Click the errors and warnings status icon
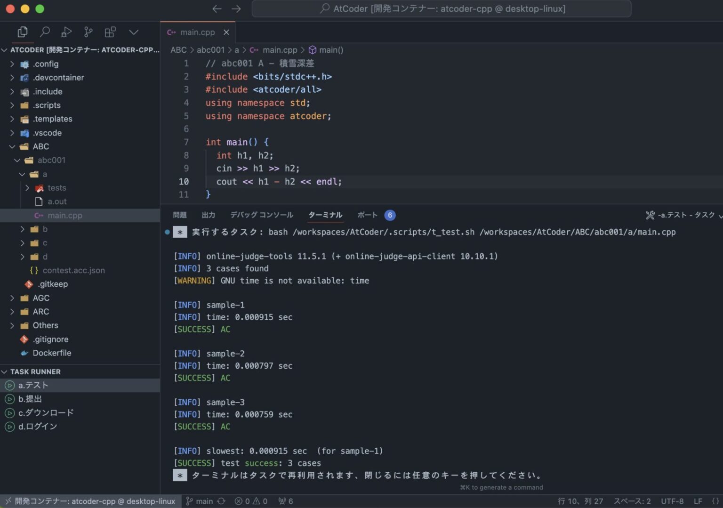Screen dimensions: 723x508 [251, 501]
